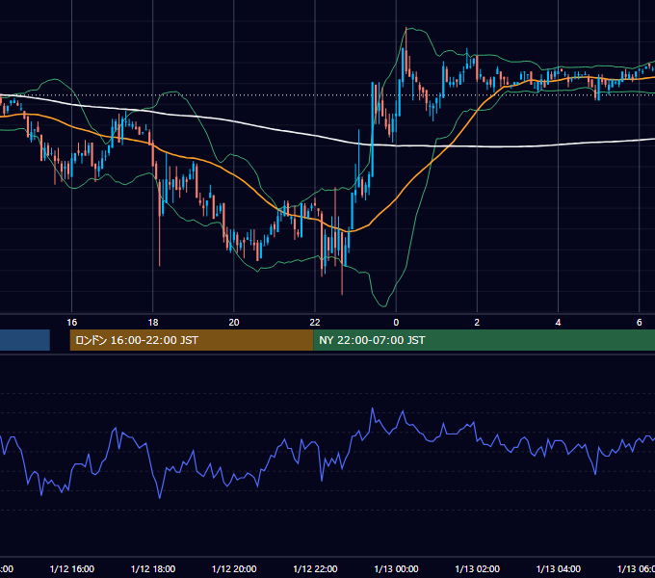Screen dimensions: 655x578
Task: Click the 20 hour label on price chart axis
Action: pyautogui.click(x=234, y=322)
